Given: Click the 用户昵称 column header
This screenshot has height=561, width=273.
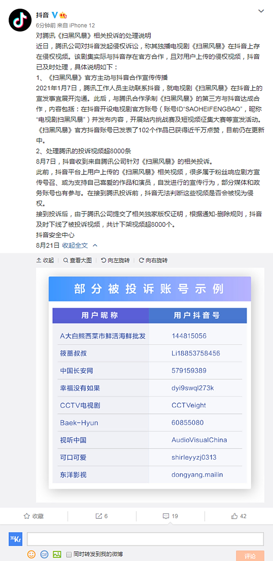Looking at the screenshot, I should pos(100,316).
